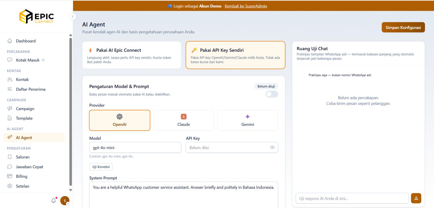This screenshot has width=434, height=208.
Task: Click the sidebar scroll up arrow
Action: (71, 35)
